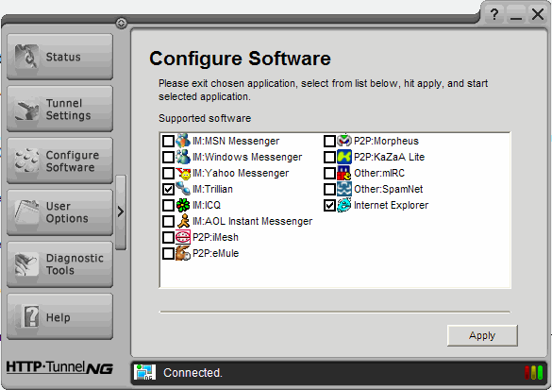Click the connection icon in status bar
The image size is (552, 390).
[144, 372]
